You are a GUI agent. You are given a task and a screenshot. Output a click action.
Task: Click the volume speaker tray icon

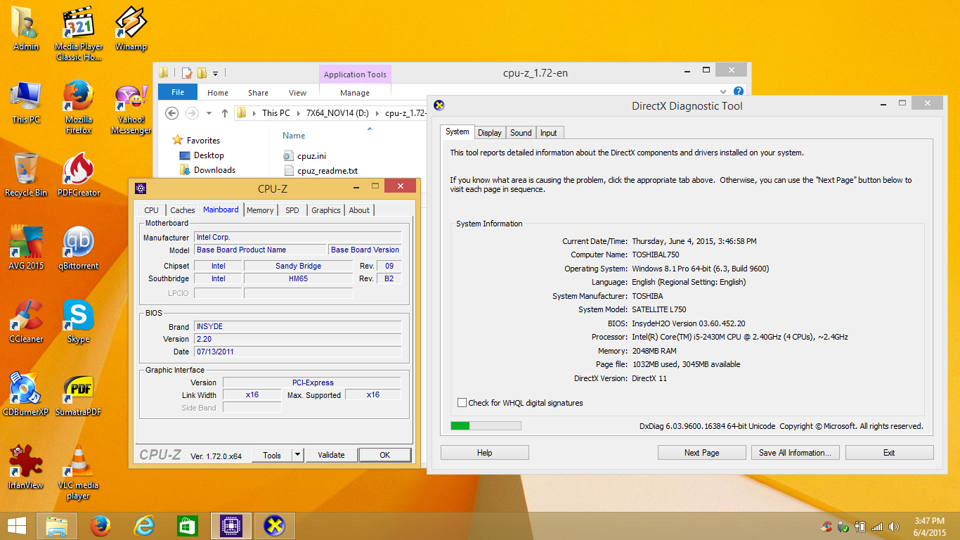coord(894,526)
